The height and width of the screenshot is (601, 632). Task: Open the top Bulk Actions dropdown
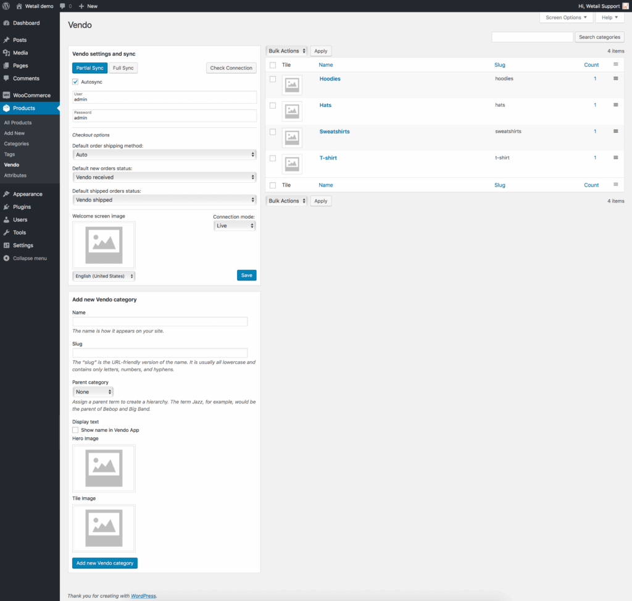point(286,51)
